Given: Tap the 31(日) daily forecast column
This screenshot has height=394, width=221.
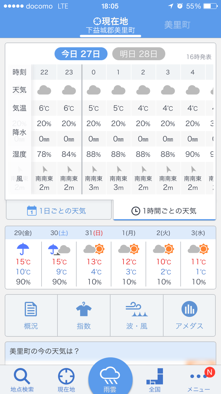Looking at the screenshot, I should (94, 258).
